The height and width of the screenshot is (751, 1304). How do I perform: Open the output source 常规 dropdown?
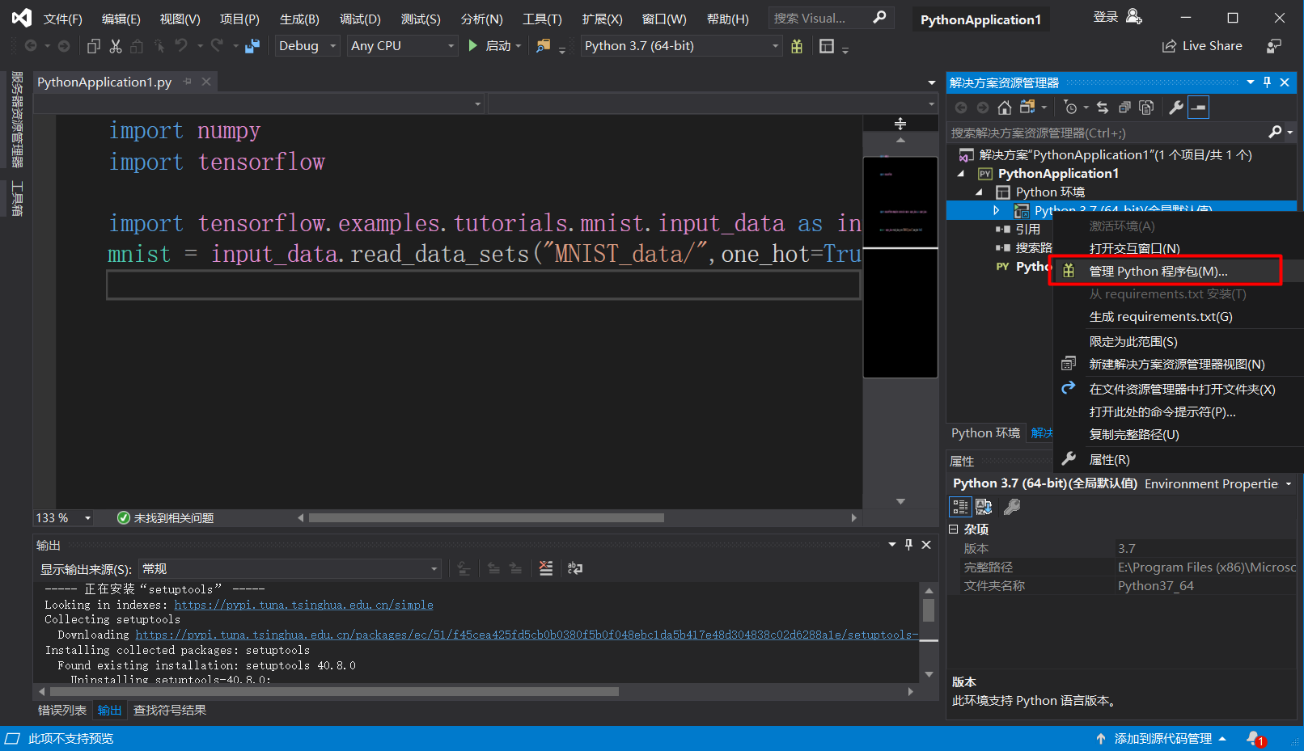click(290, 569)
